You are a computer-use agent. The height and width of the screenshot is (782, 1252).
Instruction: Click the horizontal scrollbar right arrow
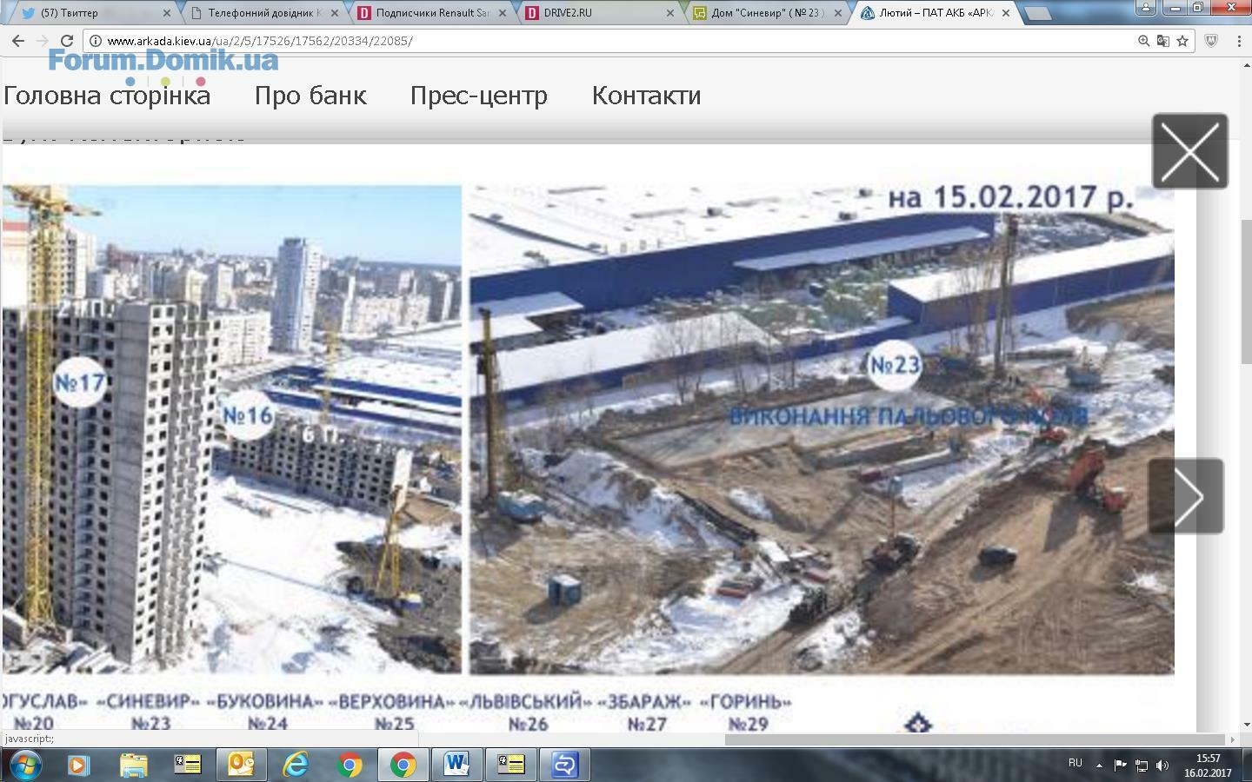(1232, 739)
